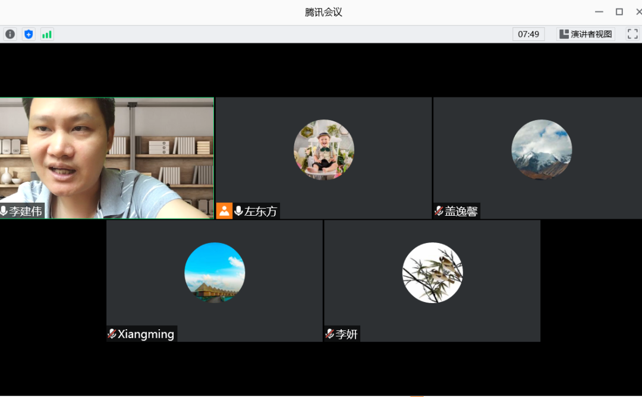Click the 07:49 meeting timer
Image resolution: width=642 pixels, height=397 pixels.
click(528, 34)
